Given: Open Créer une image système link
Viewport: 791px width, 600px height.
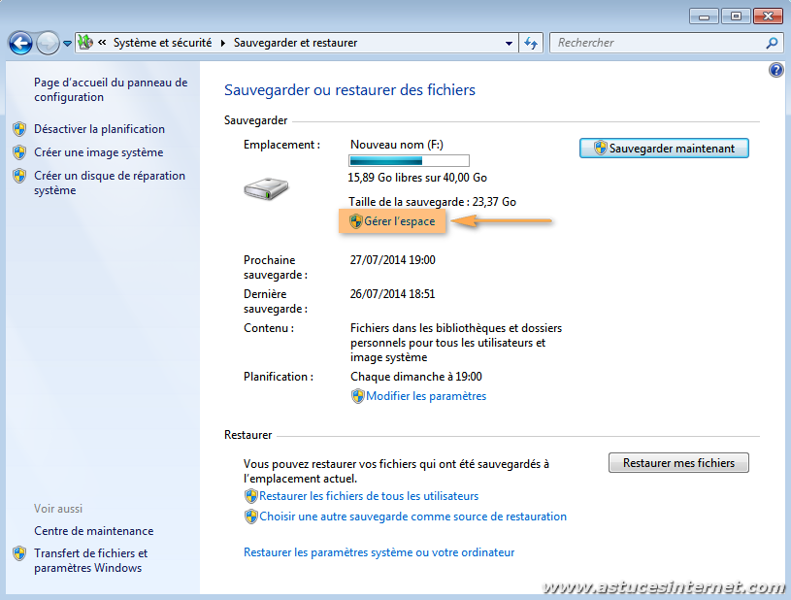Looking at the screenshot, I should pos(98,152).
